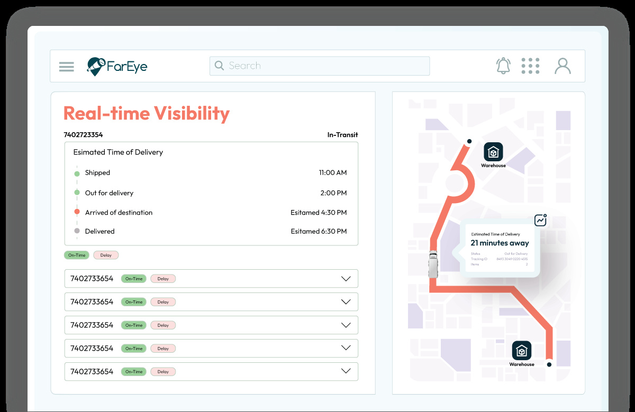Expand the first 7402733654 shipment row
This screenshot has width=635, height=412.
point(346,279)
